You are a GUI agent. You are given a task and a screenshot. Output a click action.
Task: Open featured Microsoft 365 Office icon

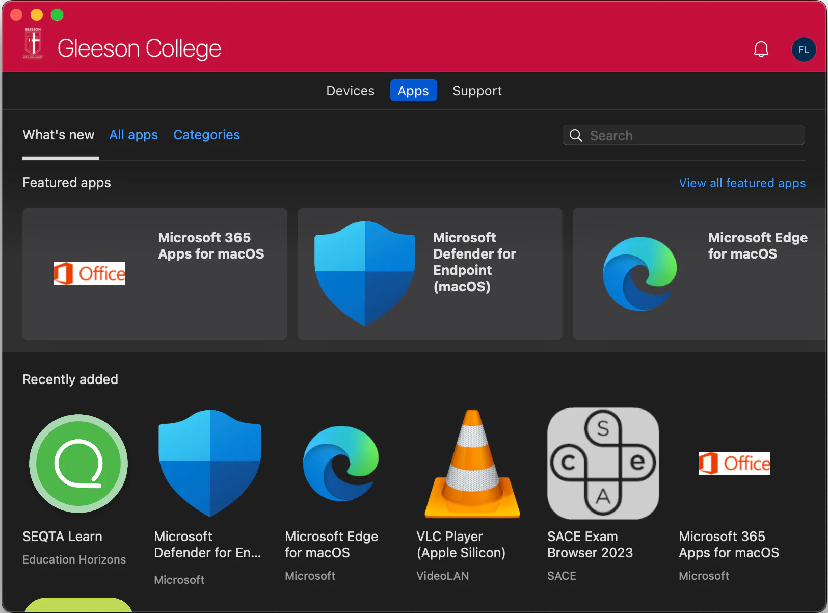[89, 273]
